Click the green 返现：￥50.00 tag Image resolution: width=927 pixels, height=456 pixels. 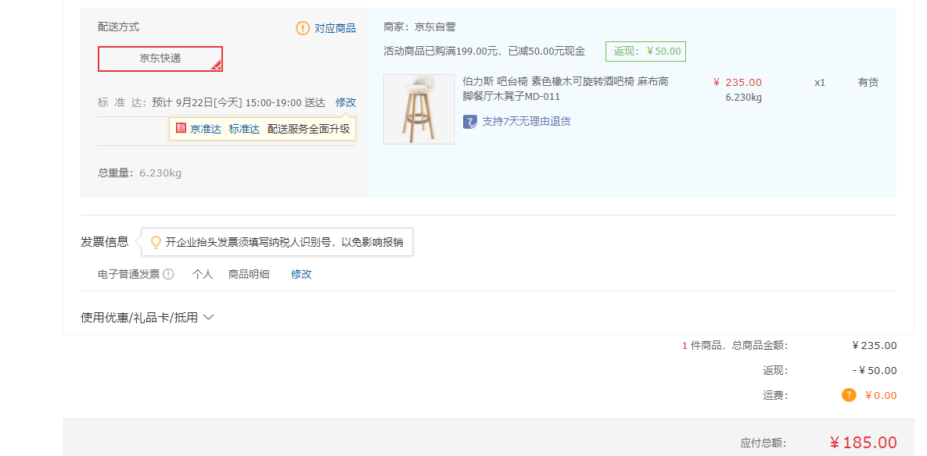point(645,52)
